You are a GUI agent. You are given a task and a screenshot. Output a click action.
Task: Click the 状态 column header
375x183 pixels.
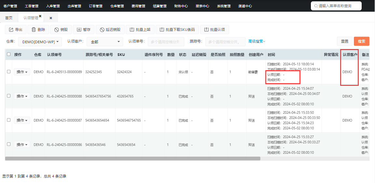183,55
